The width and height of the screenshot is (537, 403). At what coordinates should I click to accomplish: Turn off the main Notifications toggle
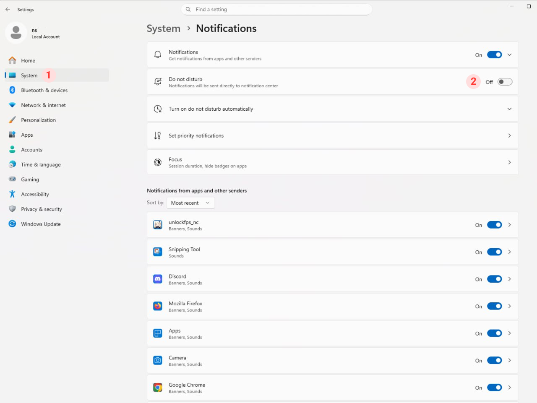[494, 55]
